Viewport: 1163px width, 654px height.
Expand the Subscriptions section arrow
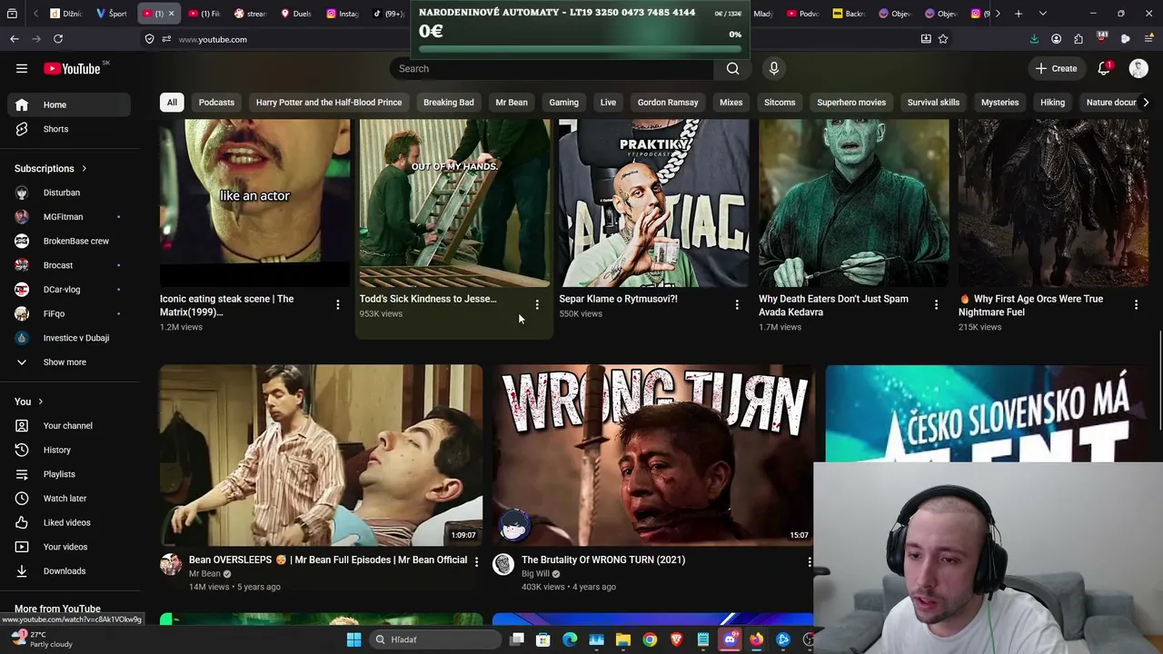point(84,169)
